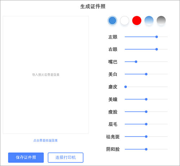Screen dimensions: 180x166
Task: Click the 右眼 slider handle
Action: [x=157, y=49]
